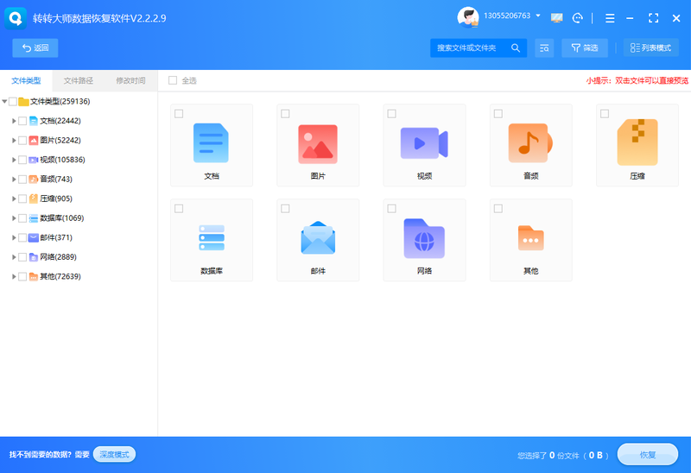
Task: Check the 图片(52242) tree checkbox
Action: click(22, 141)
